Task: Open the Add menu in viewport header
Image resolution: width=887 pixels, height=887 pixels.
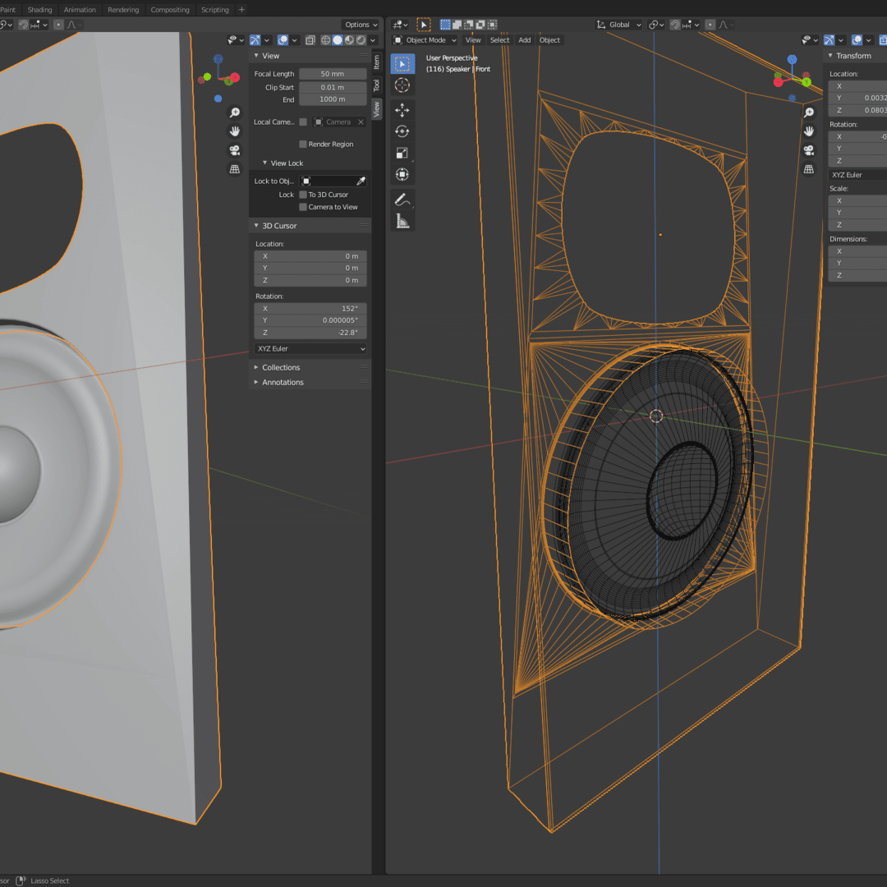Action: tap(524, 40)
